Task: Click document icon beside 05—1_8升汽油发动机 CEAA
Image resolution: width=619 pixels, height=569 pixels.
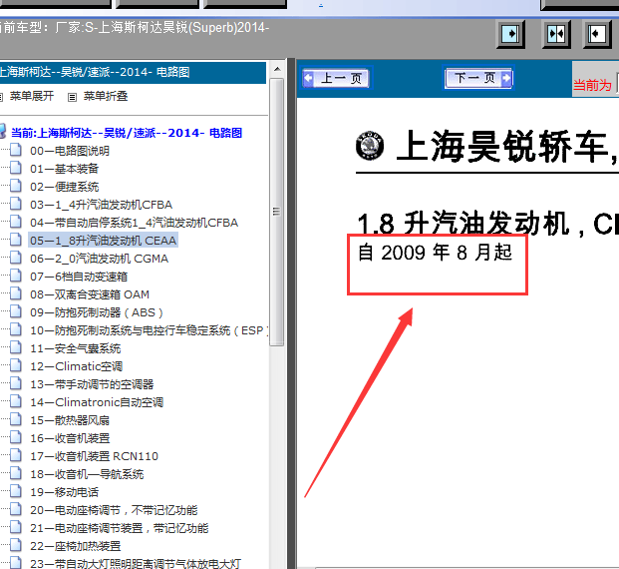Action: coord(16,240)
